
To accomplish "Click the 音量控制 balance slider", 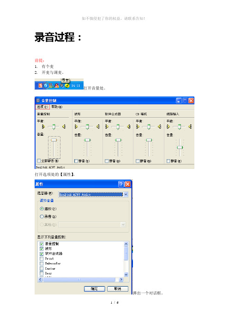I will (x=54, y=126).
